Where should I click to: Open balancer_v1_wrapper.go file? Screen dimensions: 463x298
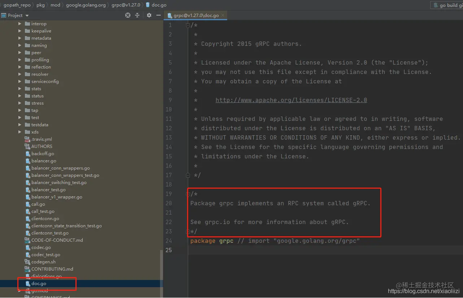coord(57,197)
